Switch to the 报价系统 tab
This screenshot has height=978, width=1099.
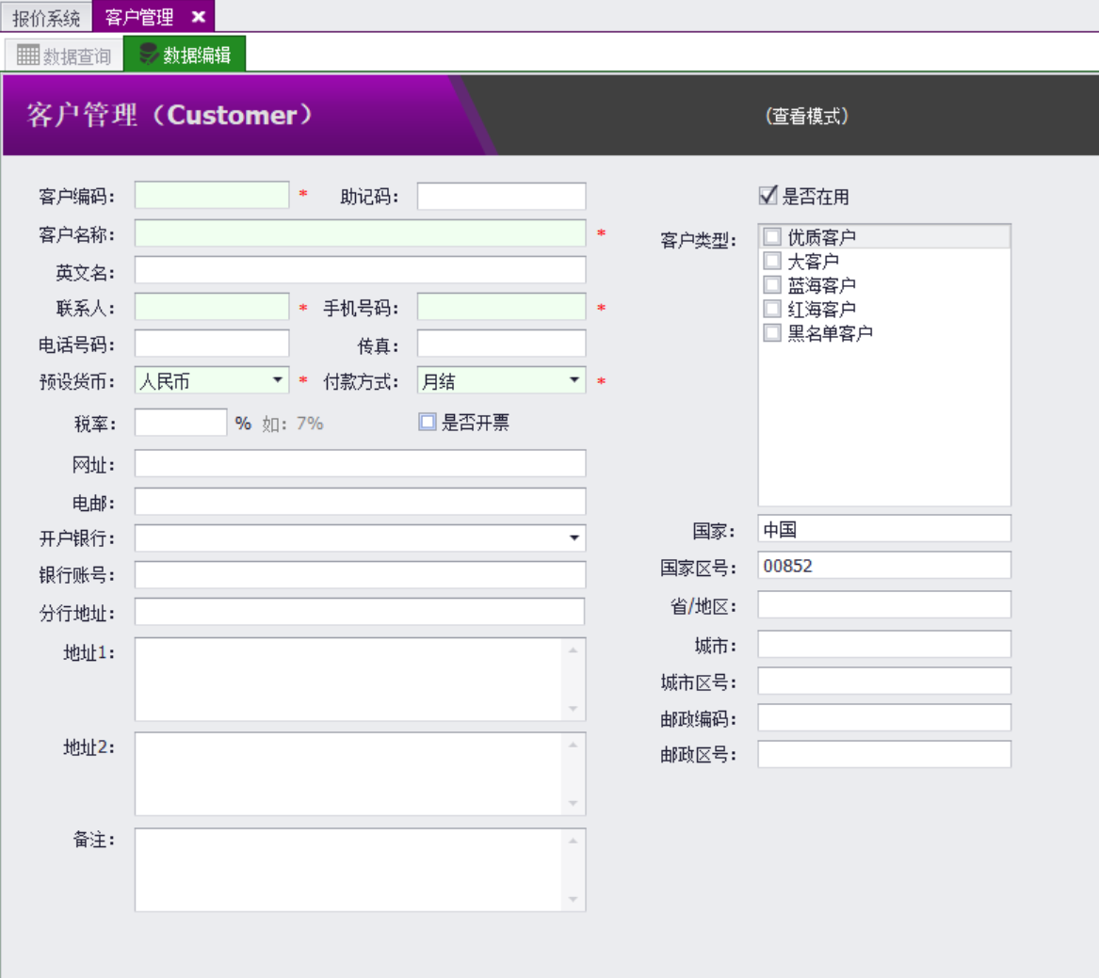46,17
